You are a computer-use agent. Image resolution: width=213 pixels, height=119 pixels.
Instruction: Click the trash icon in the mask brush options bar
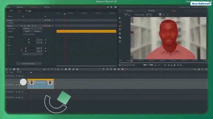167,15
